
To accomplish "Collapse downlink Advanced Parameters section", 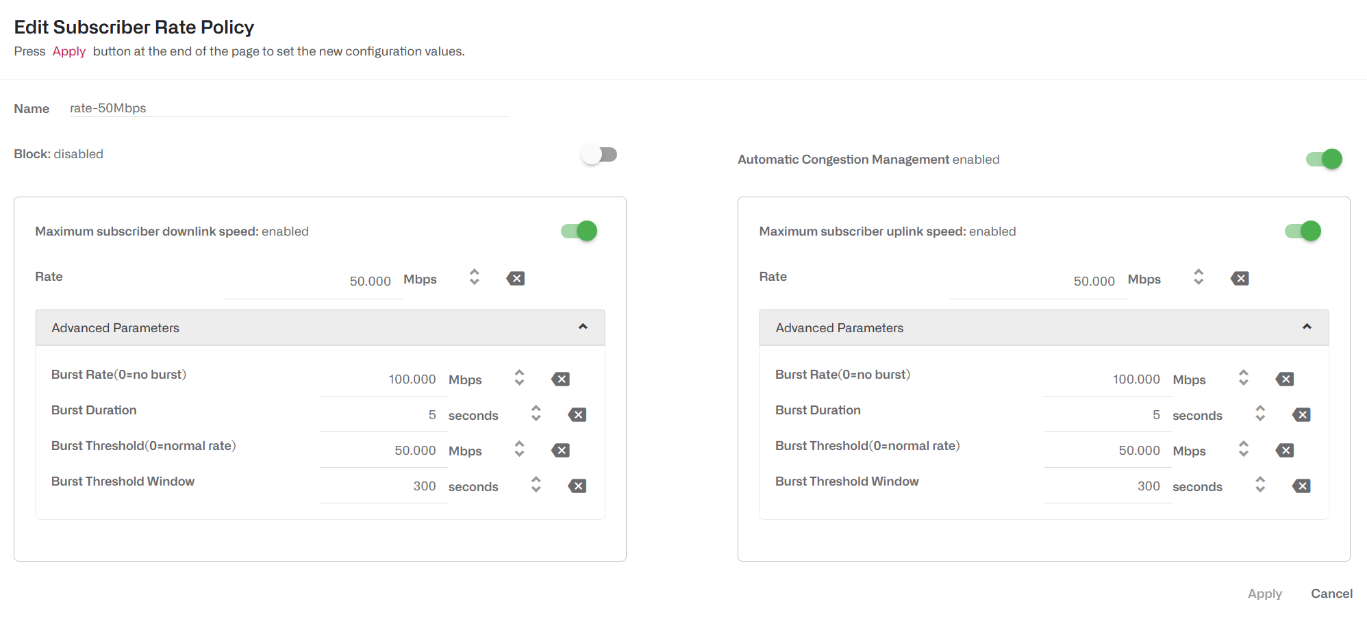I will (x=584, y=327).
